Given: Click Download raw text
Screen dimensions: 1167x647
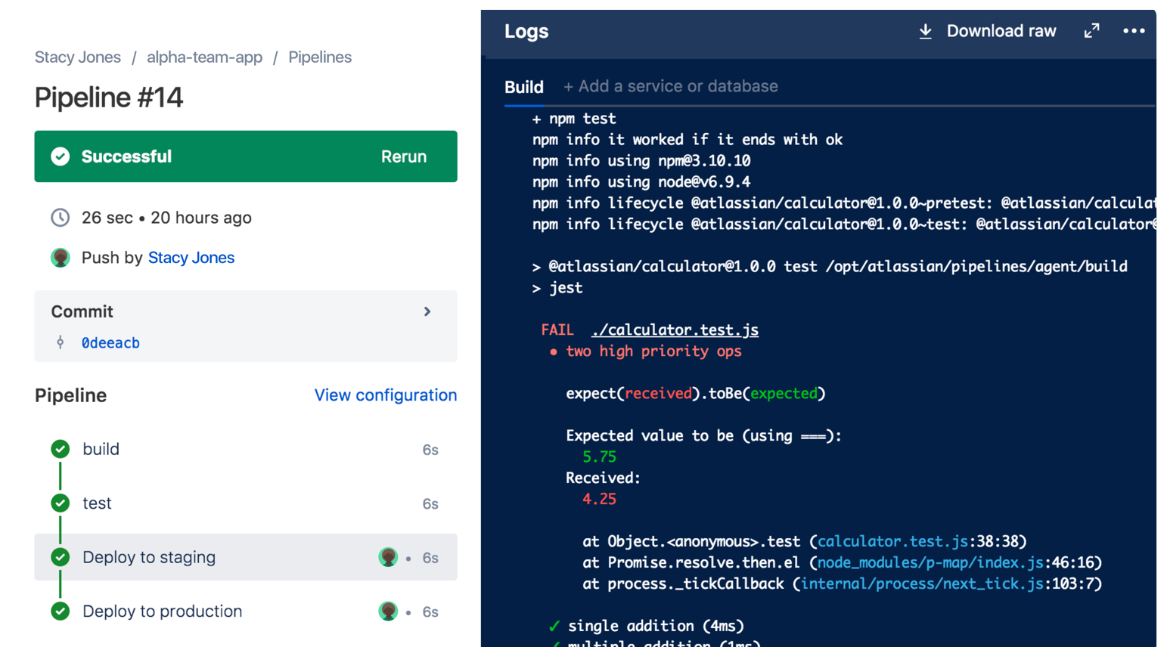Looking at the screenshot, I should tap(1001, 31).
